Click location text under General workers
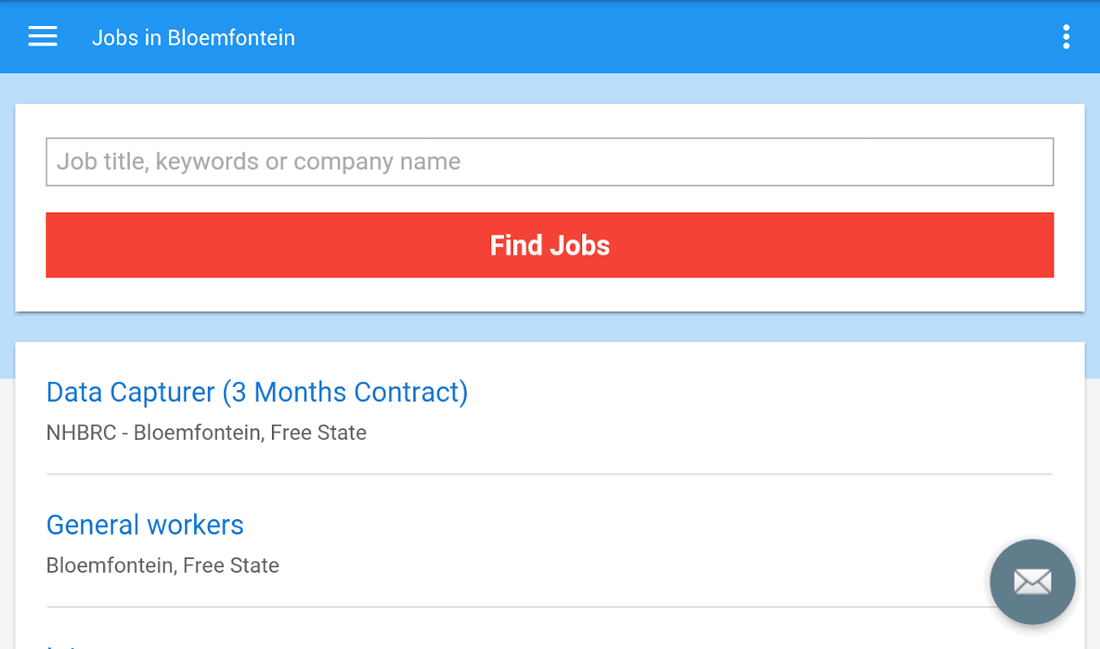 [x=162, y=565]
